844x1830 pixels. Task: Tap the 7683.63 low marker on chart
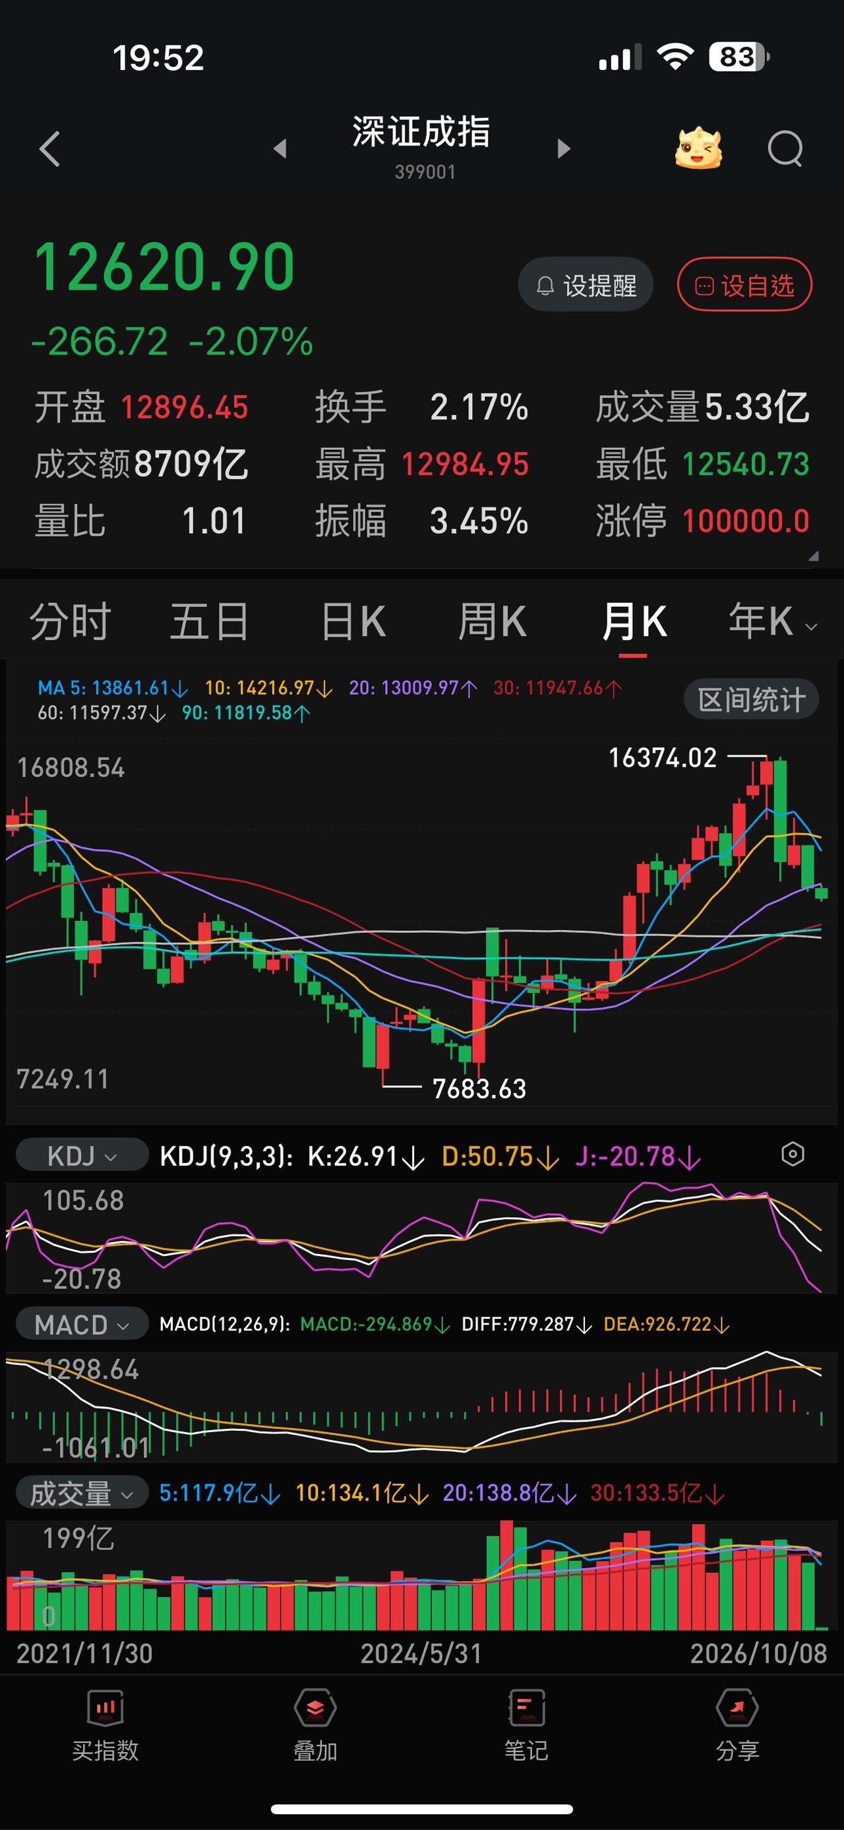coord(479,1089)
